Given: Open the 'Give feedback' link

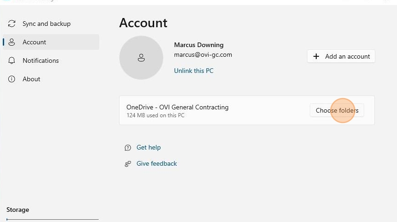Looking at the screenshot, I should point(156,163).
